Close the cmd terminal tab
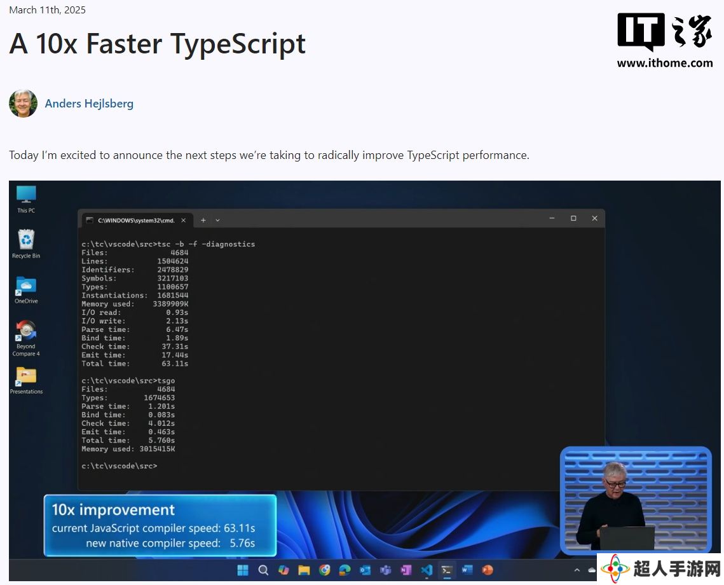 pos(183,220)
